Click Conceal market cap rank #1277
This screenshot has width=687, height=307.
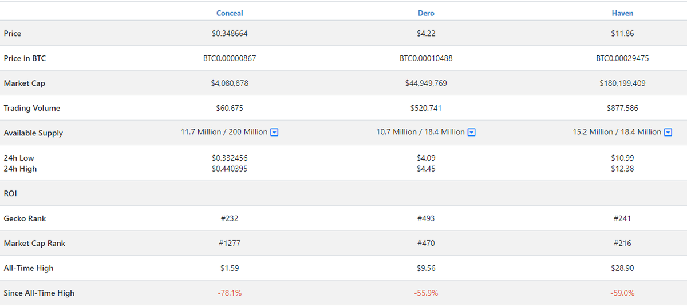pyautogui.click(x=230, y=244)
